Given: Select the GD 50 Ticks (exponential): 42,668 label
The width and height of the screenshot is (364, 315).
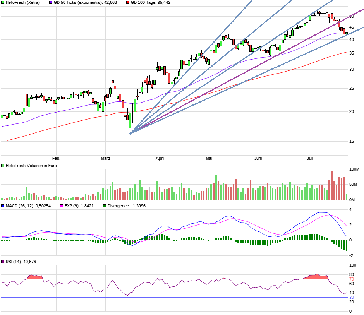Looking at the screenshot, I should (85, 3).
